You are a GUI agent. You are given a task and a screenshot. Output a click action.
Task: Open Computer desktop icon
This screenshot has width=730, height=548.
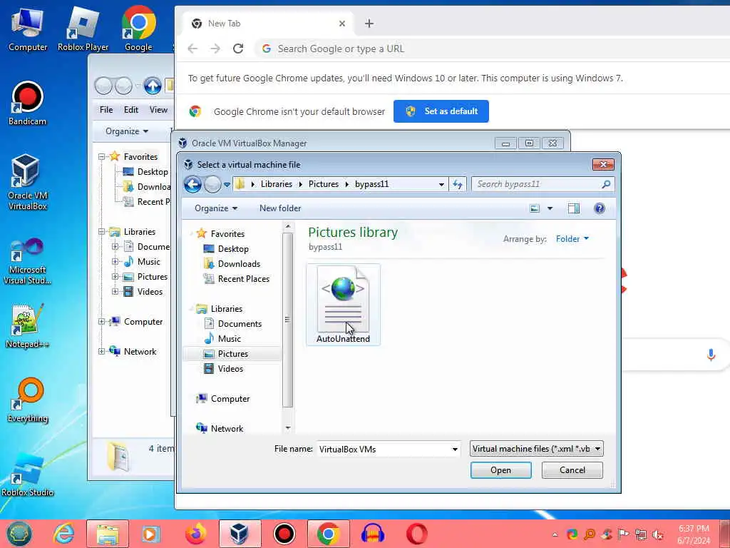pyautogui.click(x=28, y=30)
